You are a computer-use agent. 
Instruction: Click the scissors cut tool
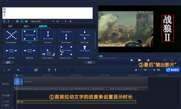43,70
